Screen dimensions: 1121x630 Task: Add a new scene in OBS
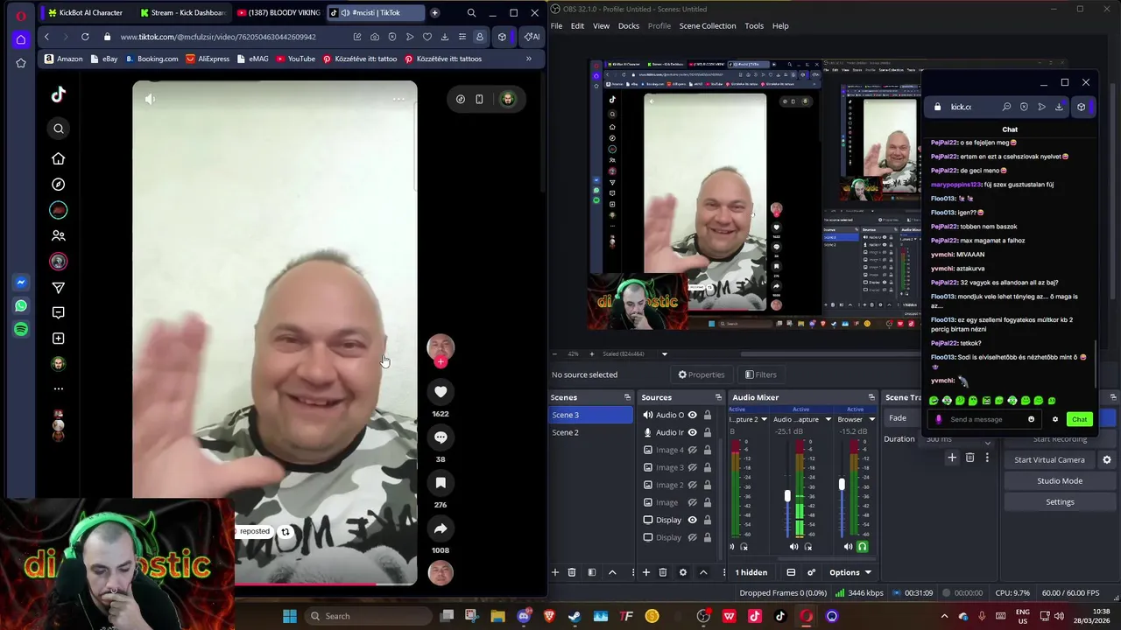pyautogui.click(x=554, y=572)
